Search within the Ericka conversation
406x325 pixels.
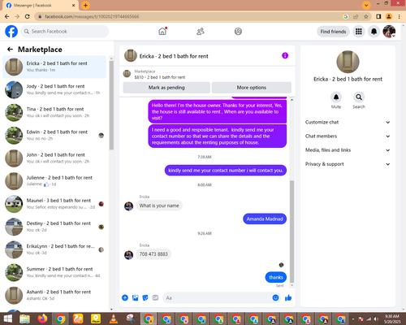tap(359, 97)
